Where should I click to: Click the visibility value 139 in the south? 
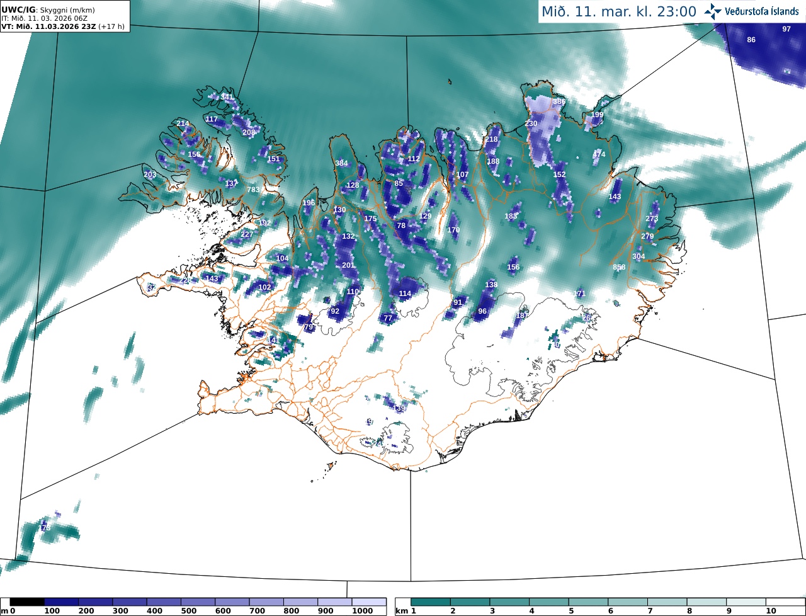tap(399, 409)
